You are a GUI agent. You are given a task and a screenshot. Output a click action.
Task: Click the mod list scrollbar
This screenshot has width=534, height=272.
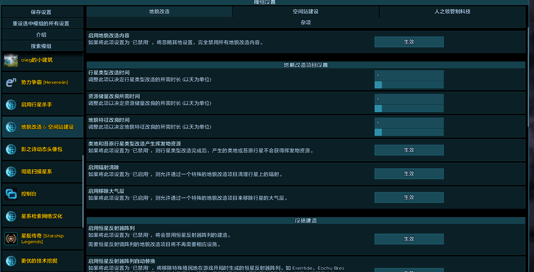(x=83, y=191)
